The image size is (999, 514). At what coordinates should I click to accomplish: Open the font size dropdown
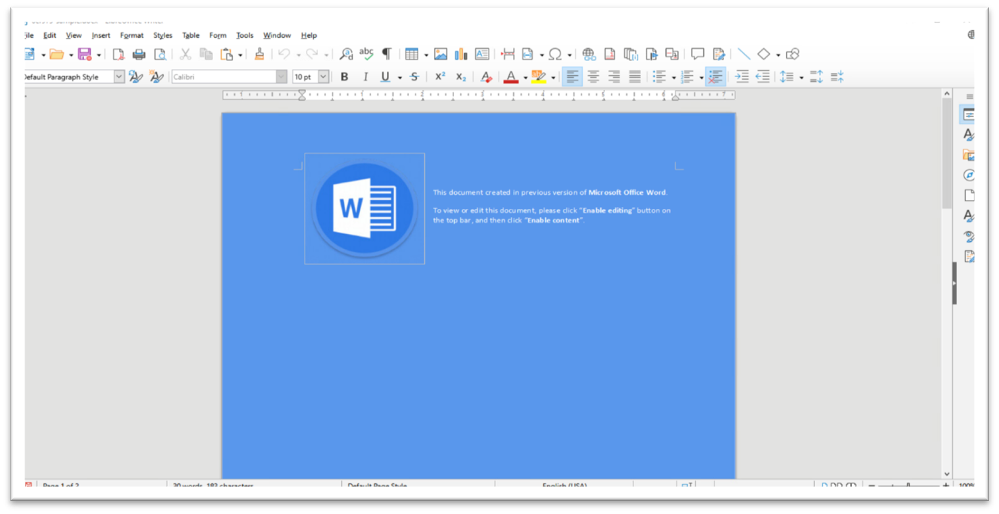324,77
